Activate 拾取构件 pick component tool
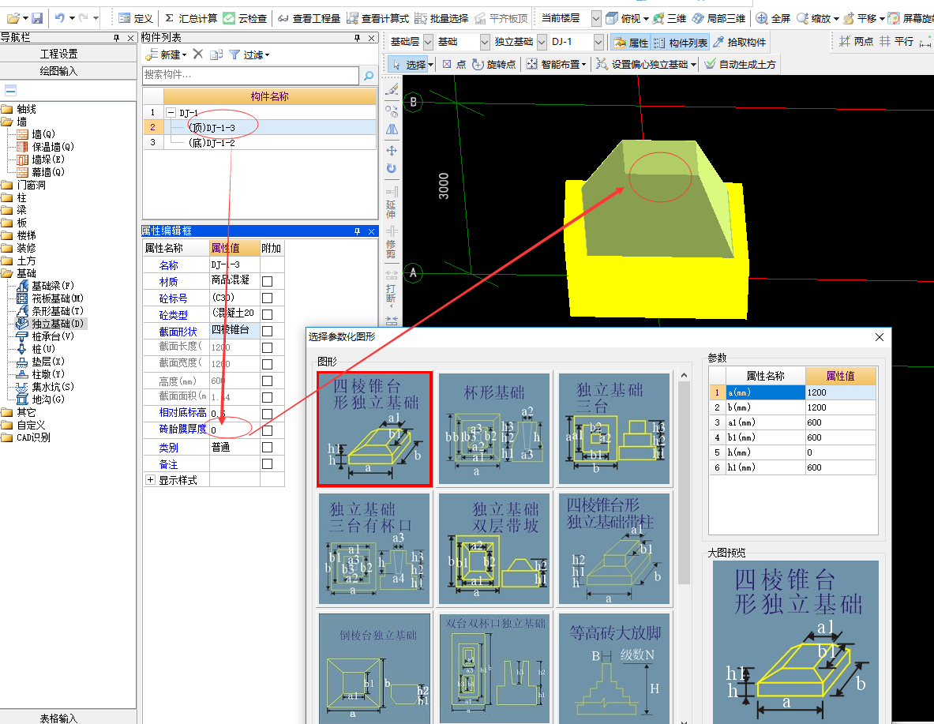This screenshot has height=724, width=934. pyautogui.click(x=739, y=43)
